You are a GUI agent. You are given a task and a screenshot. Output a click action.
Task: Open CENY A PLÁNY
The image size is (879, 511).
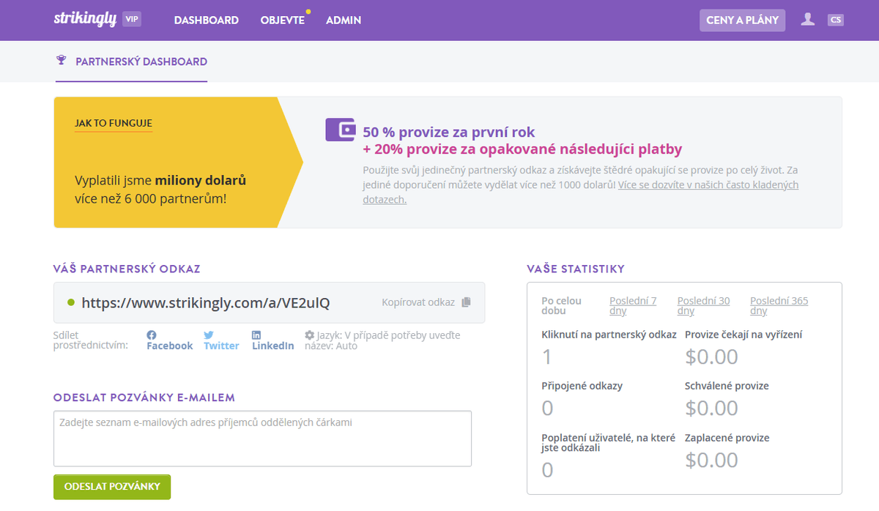[742, 20]
